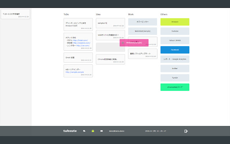Viewport: 230px width, 144px height.
Task: Click the pink dragged WebsiteA(sample) card
Action: (x=134, y=43)
